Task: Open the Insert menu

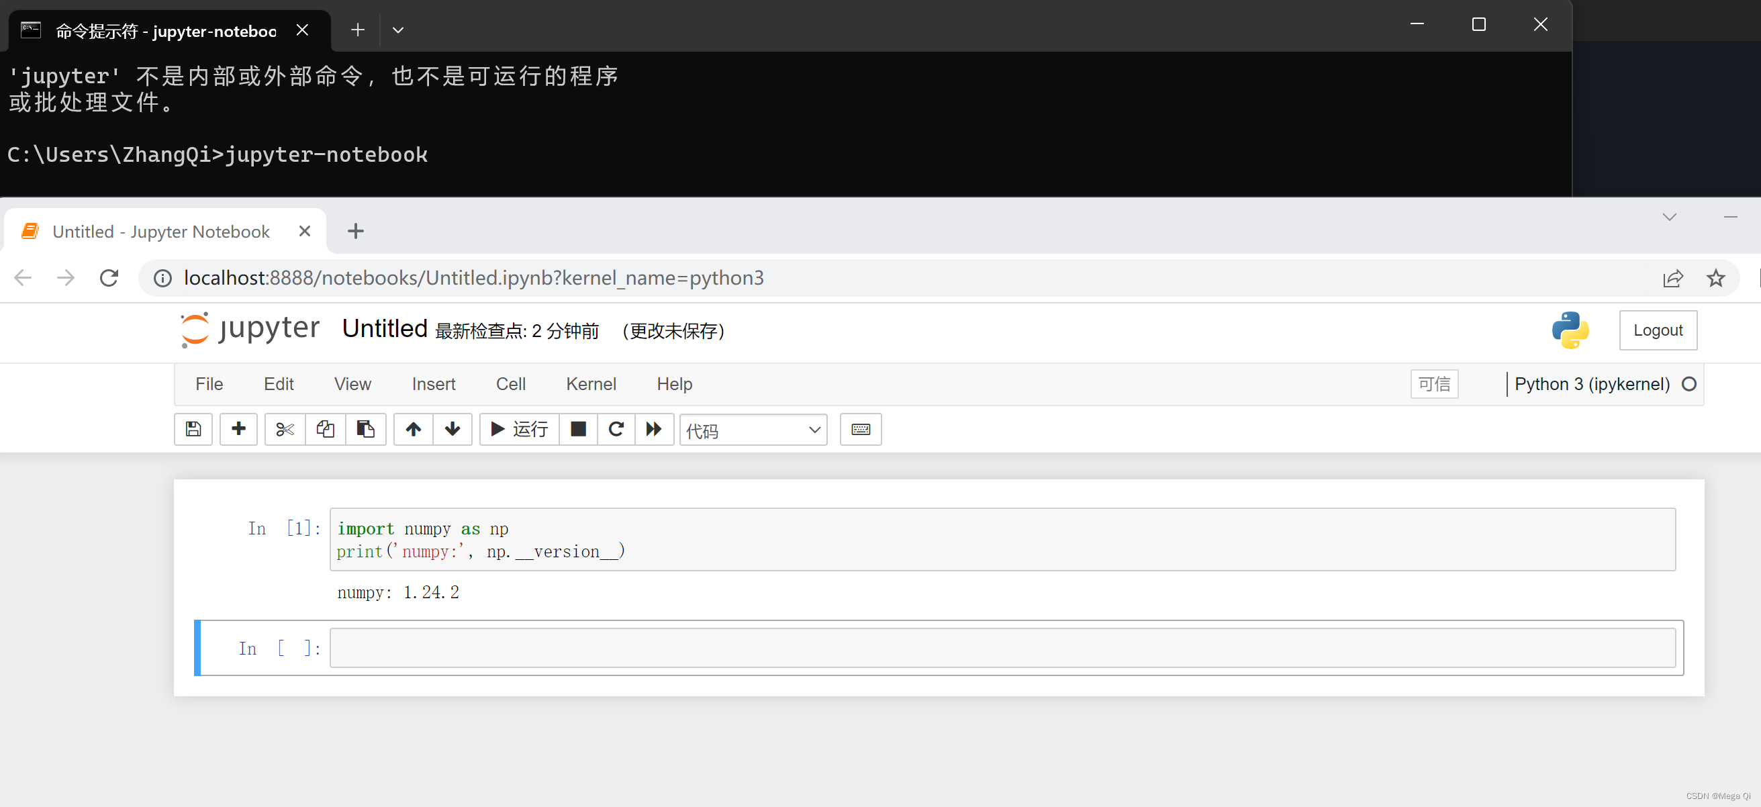Action: coord(434,384)
